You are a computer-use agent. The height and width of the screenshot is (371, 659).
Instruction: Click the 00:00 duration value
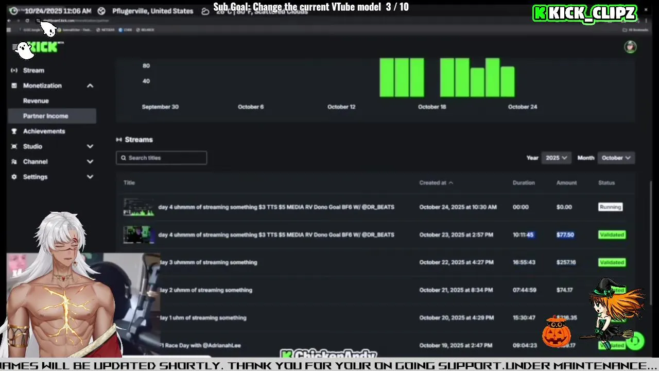(x=521, y=207)
